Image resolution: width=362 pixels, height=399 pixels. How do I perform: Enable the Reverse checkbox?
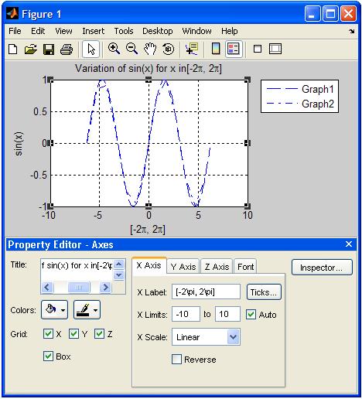176,359
